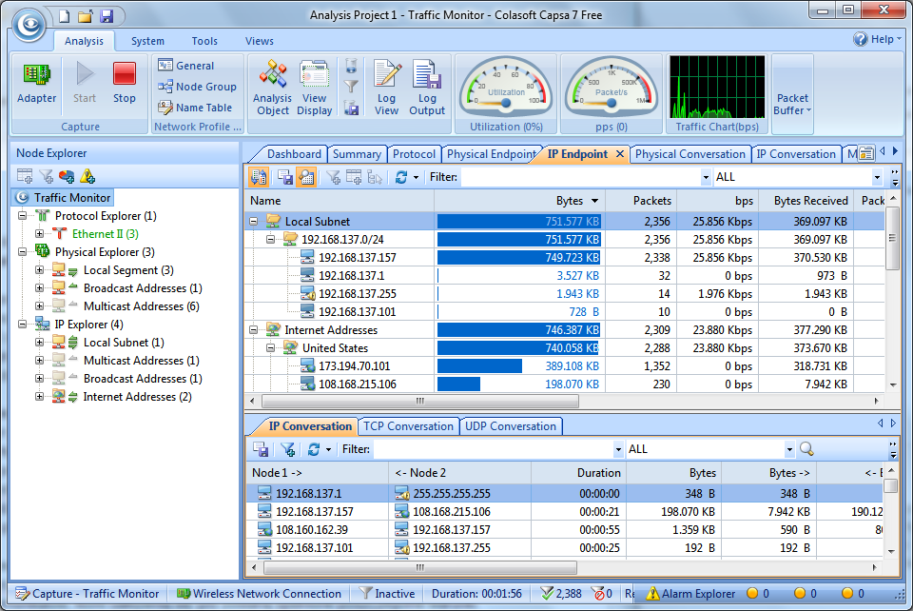Switch to the Protocol tab
The height and width of the screenshot is (611, 913).
414,154
